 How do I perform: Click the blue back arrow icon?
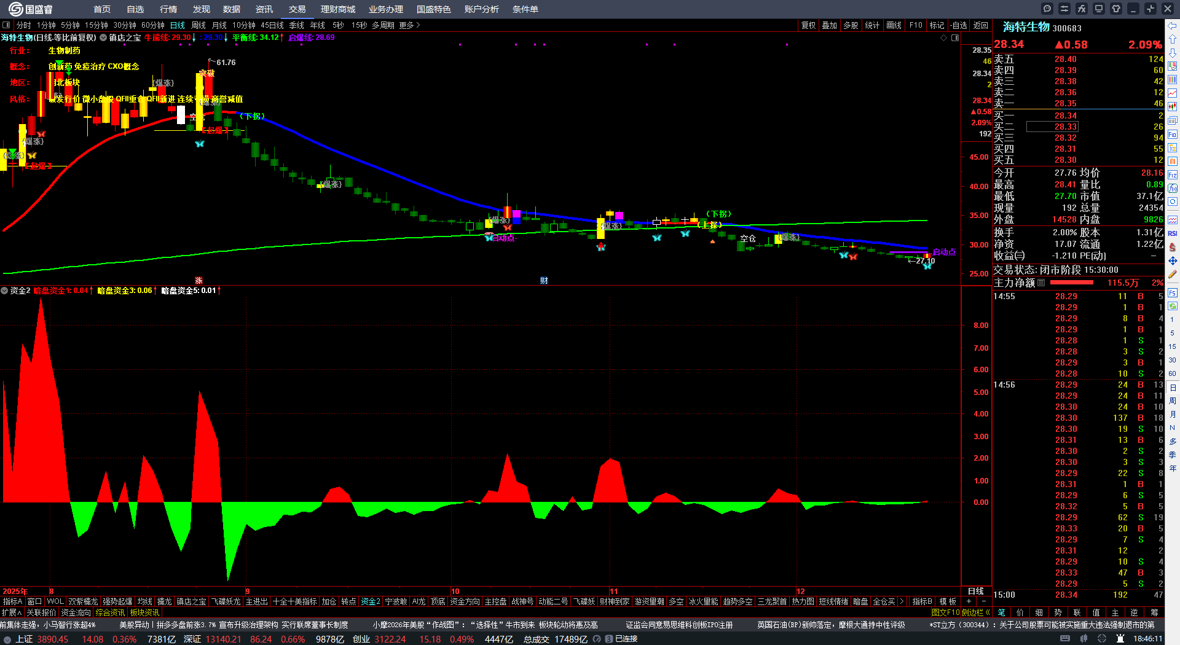coord(1173,26)
